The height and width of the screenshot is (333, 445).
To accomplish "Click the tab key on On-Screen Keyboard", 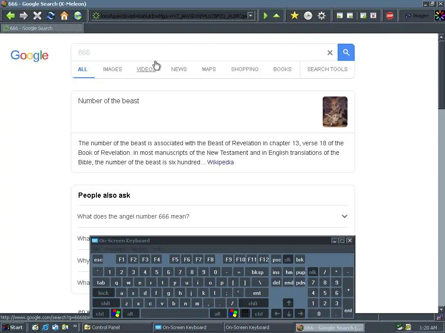I will (101, 283).
